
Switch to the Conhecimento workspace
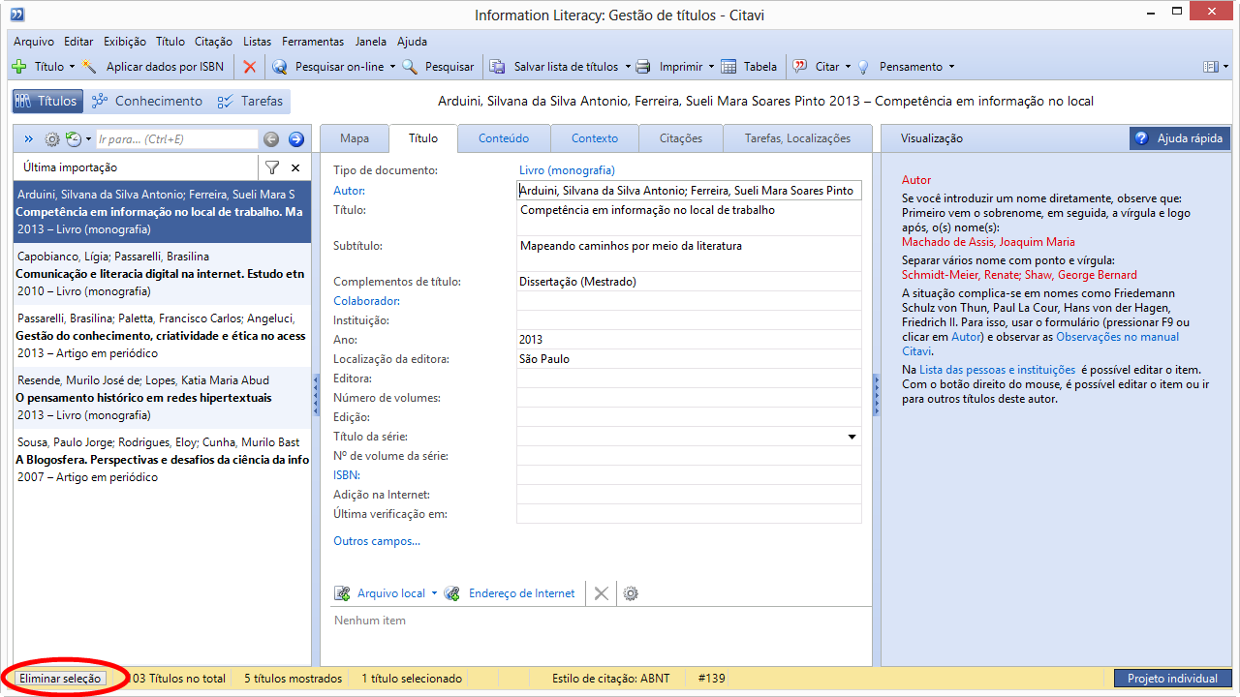point(147,101)
